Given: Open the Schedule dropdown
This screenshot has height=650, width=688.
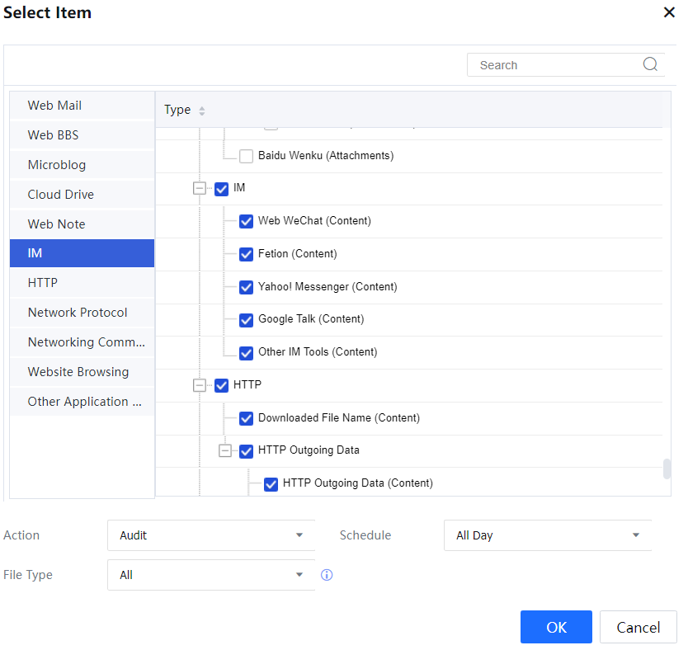Looking at the screenshot, I should [548, 535].
